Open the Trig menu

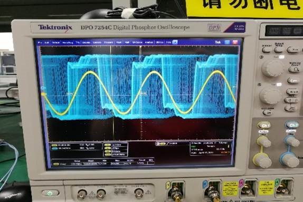click(78, 42)
